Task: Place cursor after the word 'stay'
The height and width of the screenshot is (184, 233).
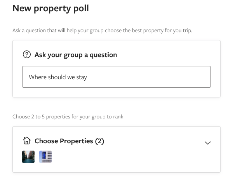Action: tap(87, 77)
